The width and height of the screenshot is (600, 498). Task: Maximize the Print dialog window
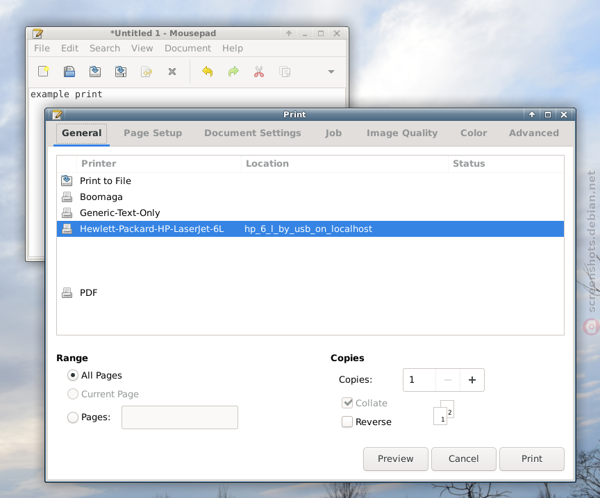pos(548,115)
